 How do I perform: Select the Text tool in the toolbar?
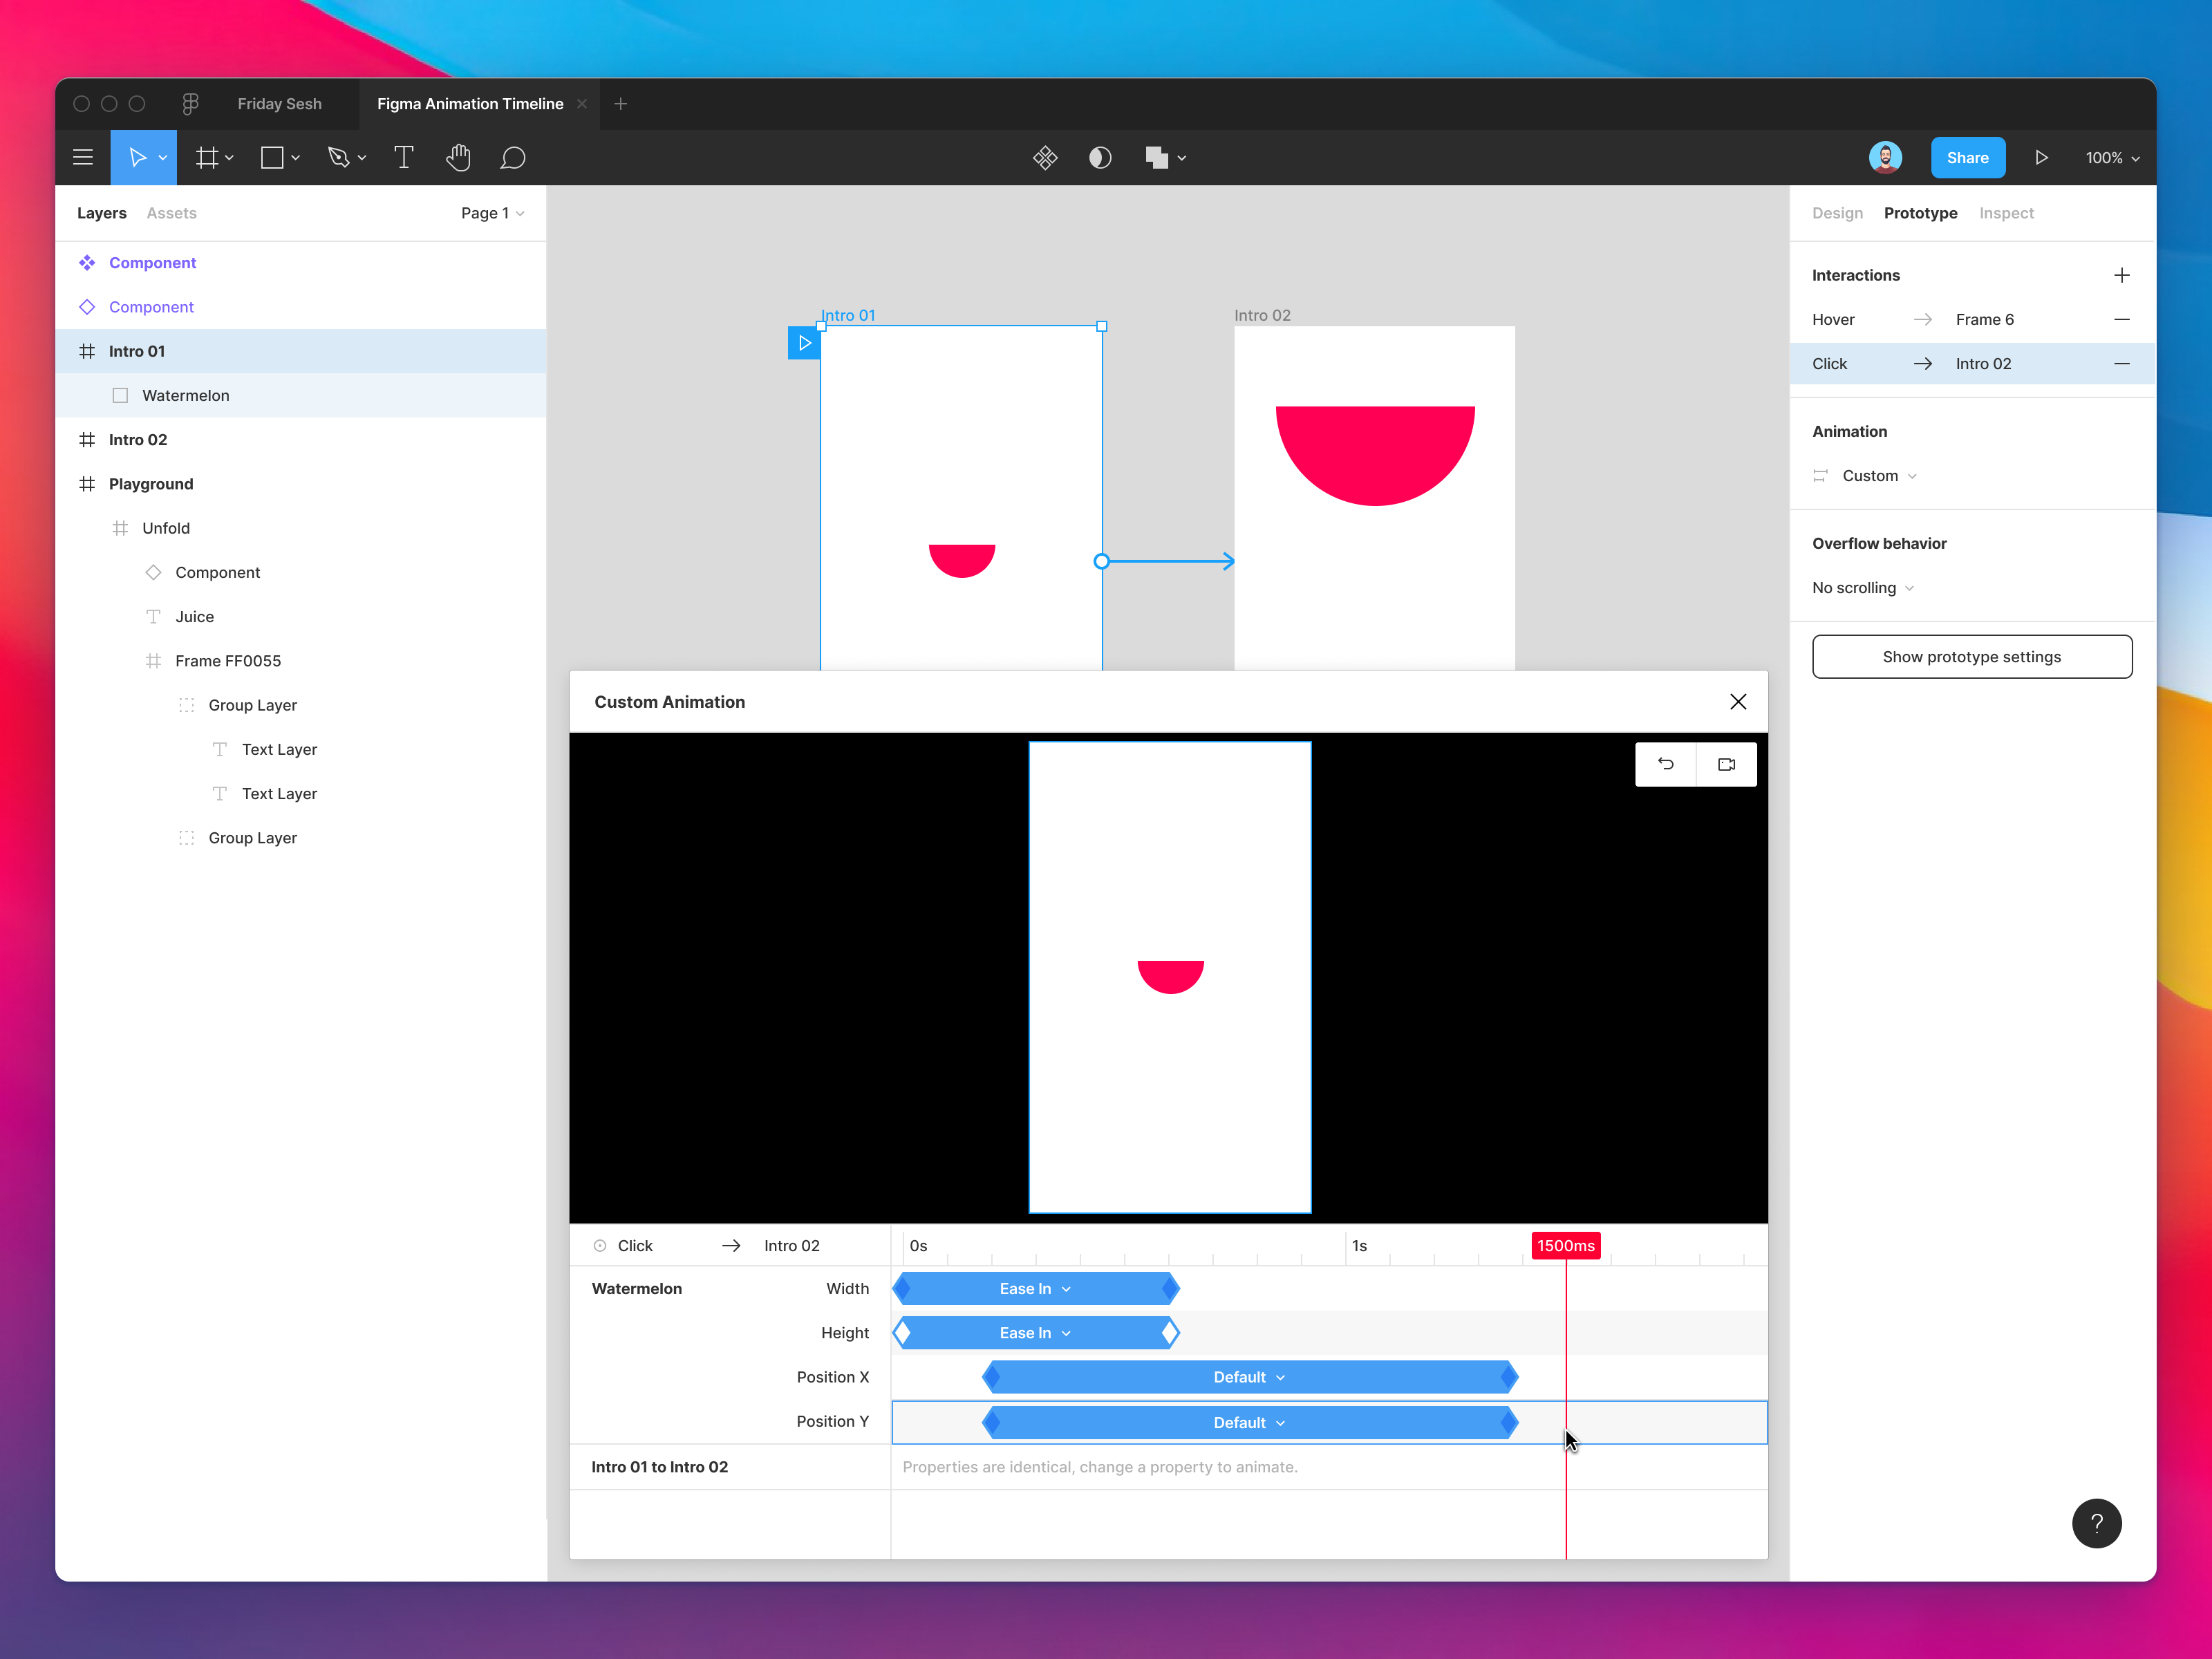click(x=404, y=157)
